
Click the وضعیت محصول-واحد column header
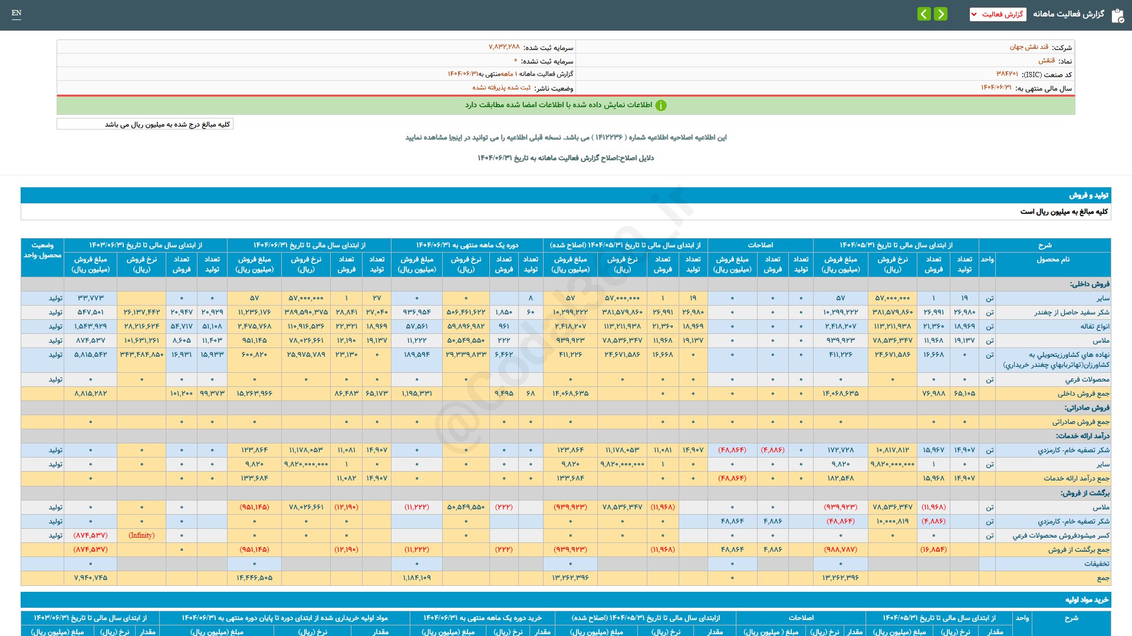pyautogui.click(x=42, y=250)
